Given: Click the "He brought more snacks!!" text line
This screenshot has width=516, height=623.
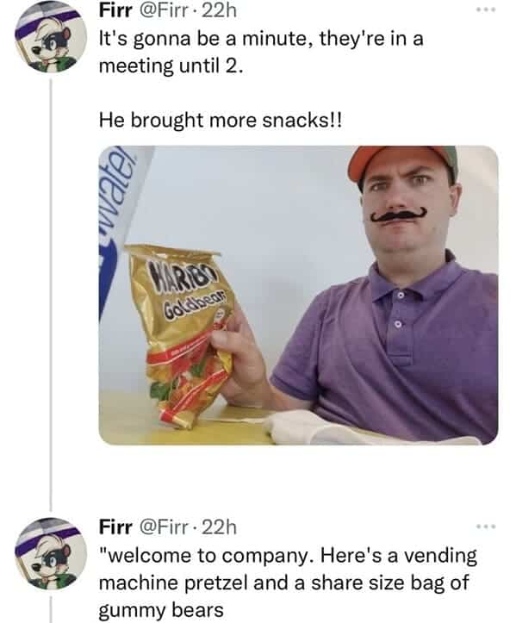Looking at the screenshot, I should pyautogui.click(x=220, y=120).
